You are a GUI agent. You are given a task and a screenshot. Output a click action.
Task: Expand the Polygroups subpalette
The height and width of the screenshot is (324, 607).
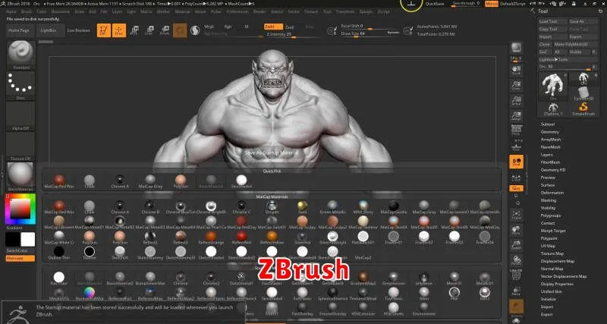pos(551,215)
